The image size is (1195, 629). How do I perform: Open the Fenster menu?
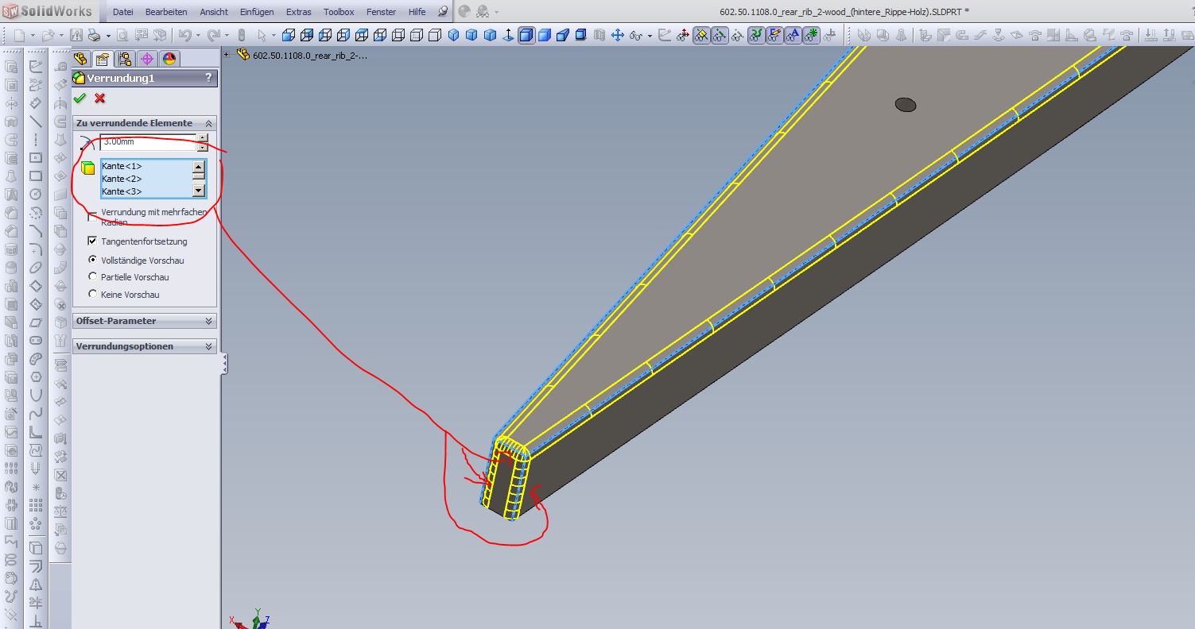point(382,12)
